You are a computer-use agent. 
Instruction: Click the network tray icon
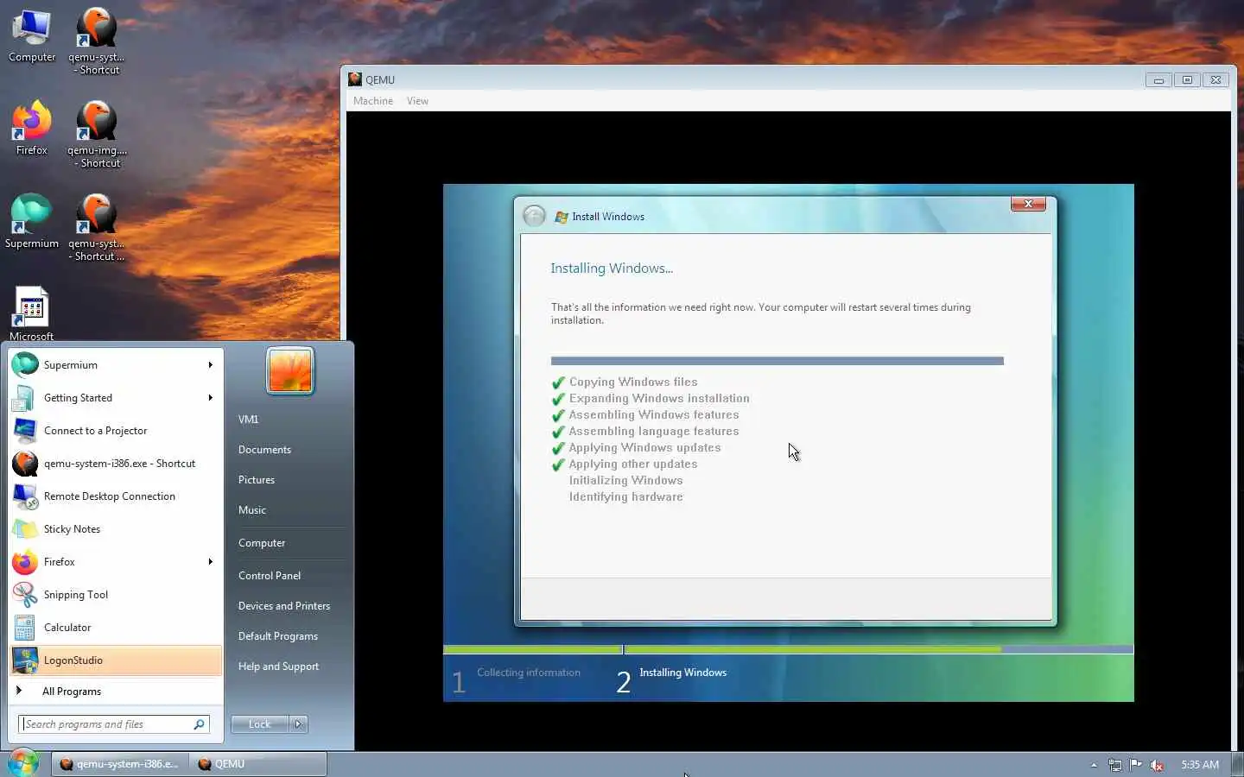click(1115, 765)
